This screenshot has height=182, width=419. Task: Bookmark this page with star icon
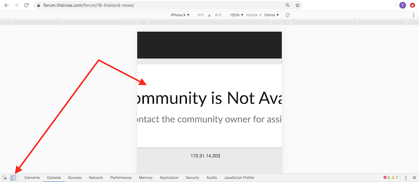click(x=297, y=6)
